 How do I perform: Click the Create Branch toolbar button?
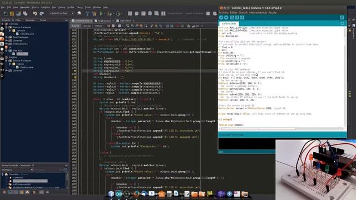pyautogui.click(x=176, y=13)
